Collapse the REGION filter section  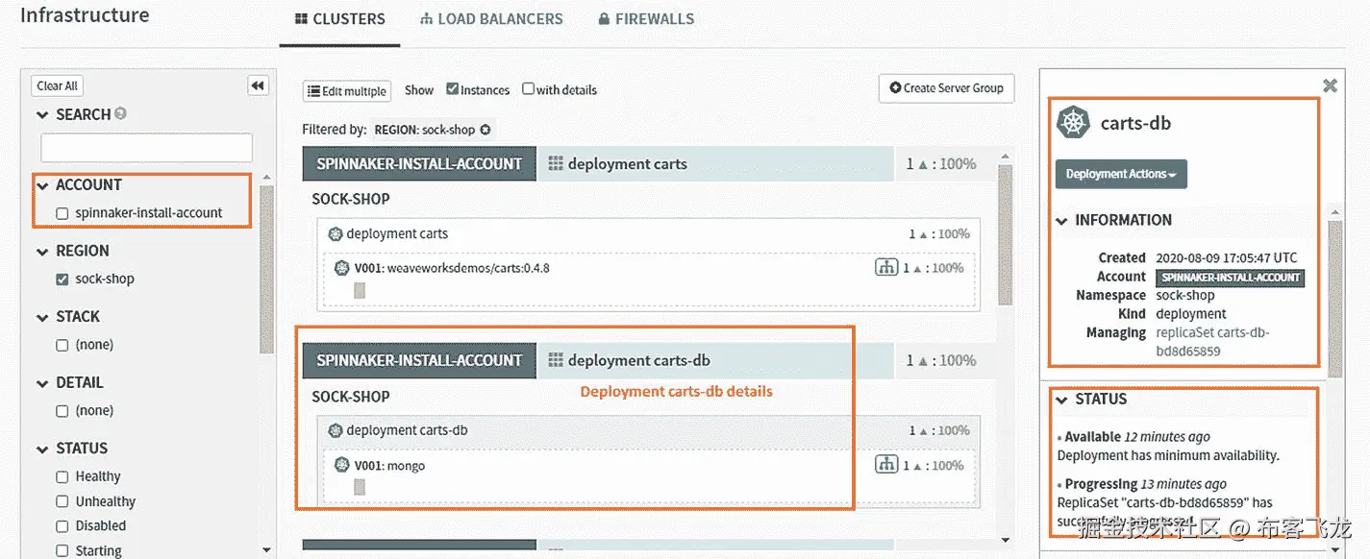pos(42,251)
